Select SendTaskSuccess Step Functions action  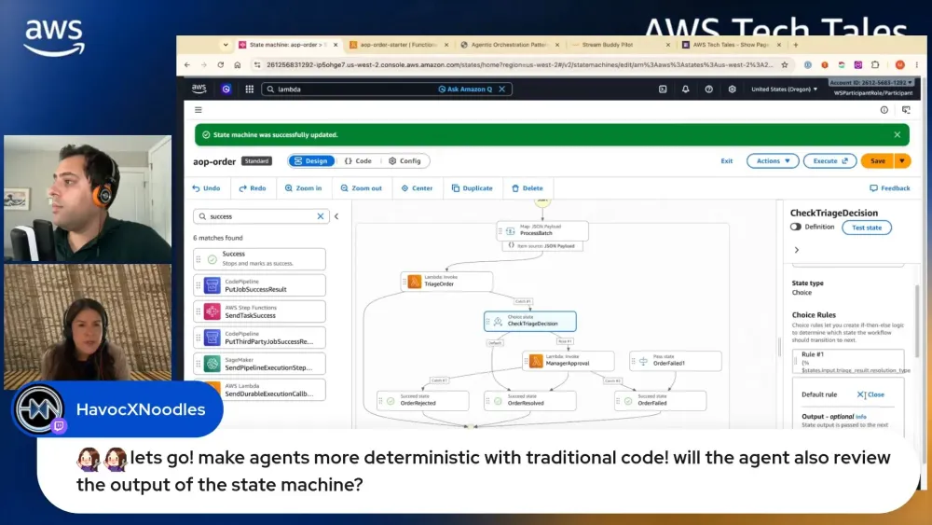point(259,311)
